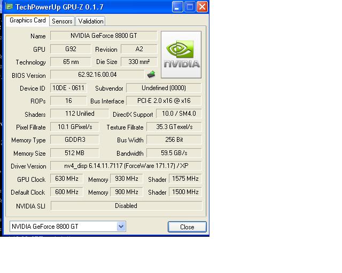Click the Driver Version field nv4_disp
Screen dimensions: 342x273
pos(126,166)
